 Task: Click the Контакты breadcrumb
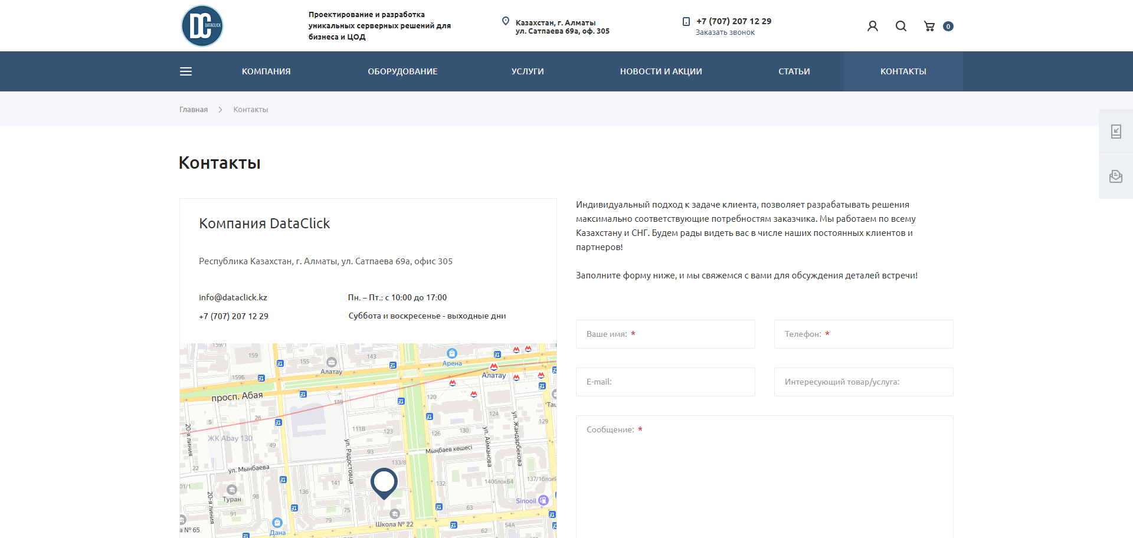click(x=250, y=110)
